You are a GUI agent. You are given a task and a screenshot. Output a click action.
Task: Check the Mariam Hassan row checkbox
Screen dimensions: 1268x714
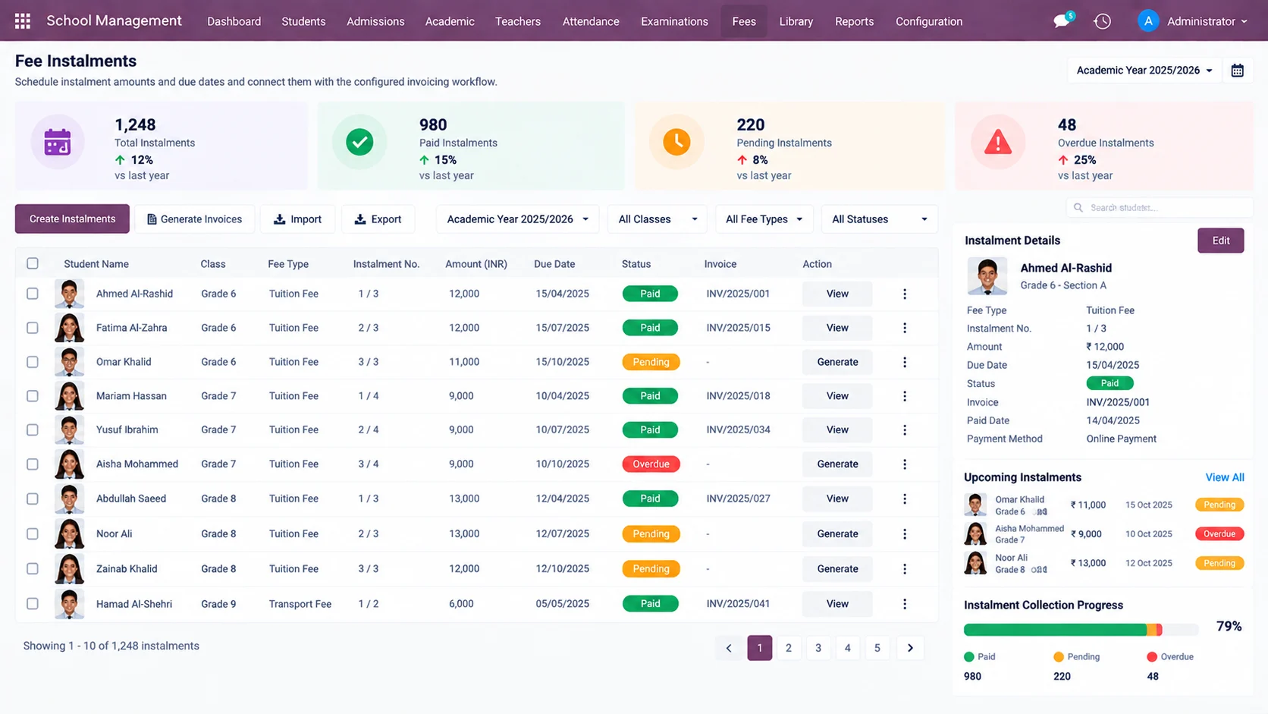33,396
